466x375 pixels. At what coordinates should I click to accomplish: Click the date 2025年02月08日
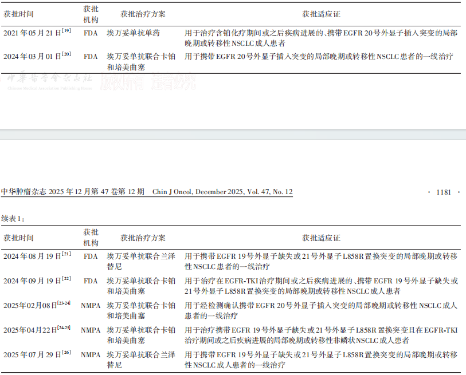coord(30,306)
